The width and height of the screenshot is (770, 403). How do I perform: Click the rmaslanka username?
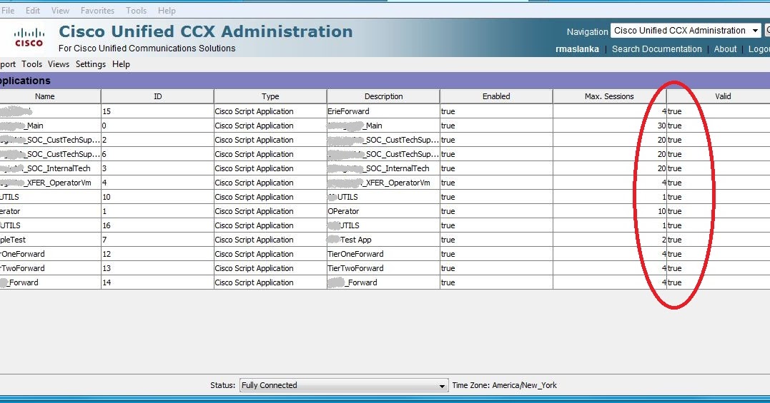pyautogui.click(x=577, y=49)
